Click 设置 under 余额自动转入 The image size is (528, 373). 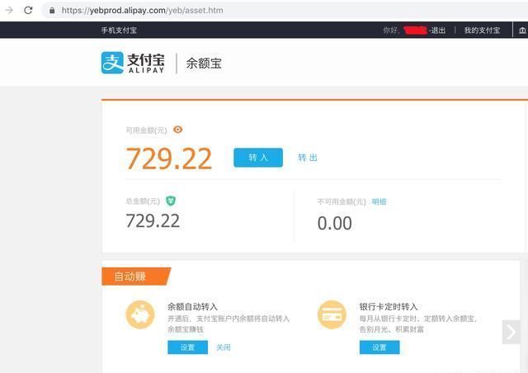pos(187,347)
